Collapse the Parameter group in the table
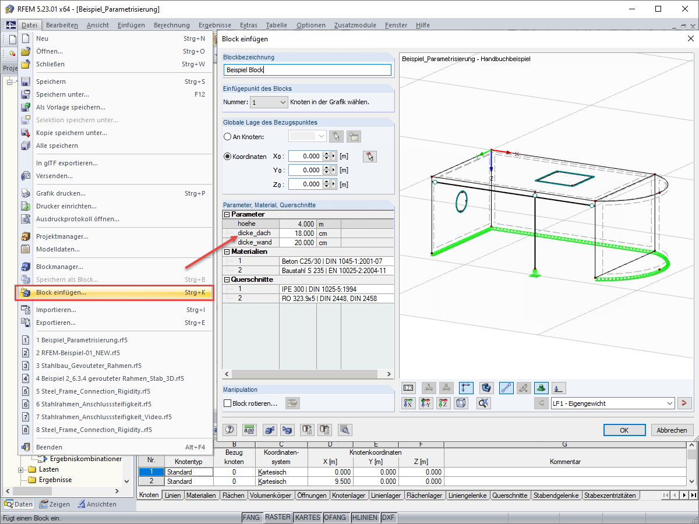Viewport: 699px width, 524px height. coord(226,215)
